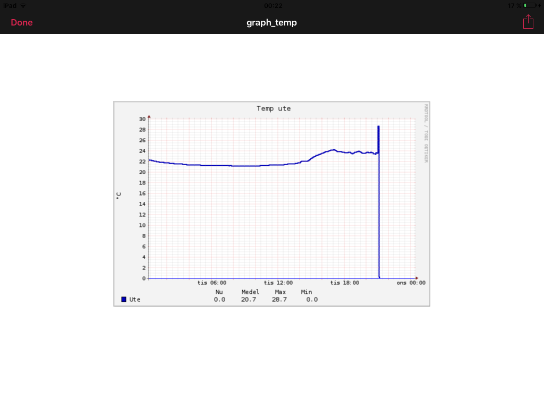Click the Medel value 20.7
544x408 pixels.
click(250, 300)
